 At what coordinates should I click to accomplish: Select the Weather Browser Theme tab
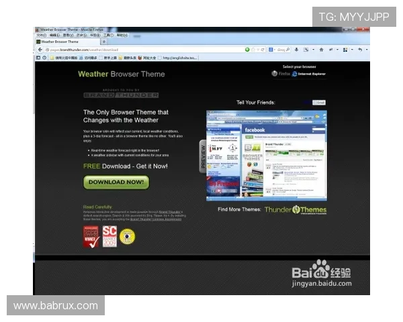(x=64, y=42)
